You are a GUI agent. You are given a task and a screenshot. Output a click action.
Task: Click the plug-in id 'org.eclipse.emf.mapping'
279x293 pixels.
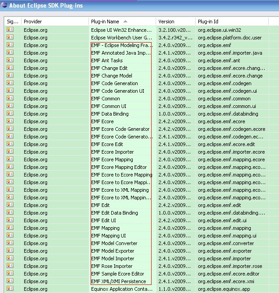click(225, 228)
